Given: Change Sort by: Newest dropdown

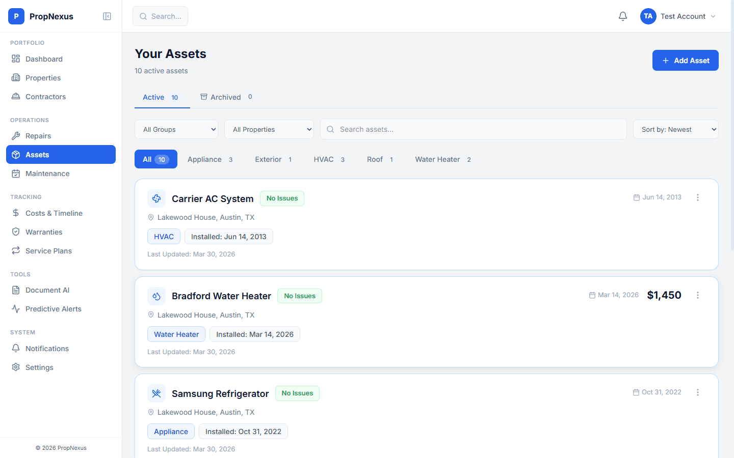Looking at the screenshot, I should coord(675,129).
